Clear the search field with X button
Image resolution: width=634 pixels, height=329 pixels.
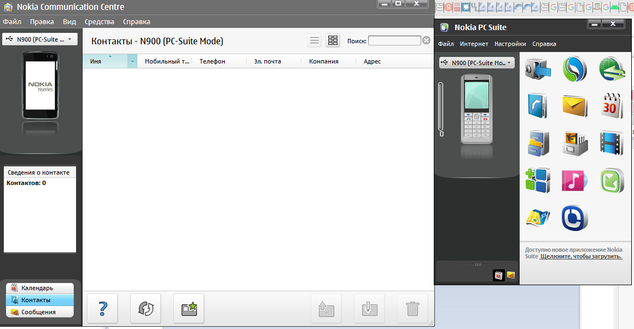click(426, 40)
